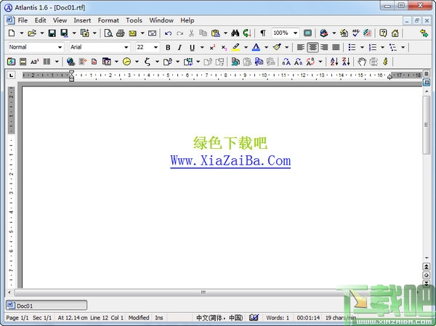The image size is (436, 326).
Task: Open the Insert menu
Action: point(82,20)
